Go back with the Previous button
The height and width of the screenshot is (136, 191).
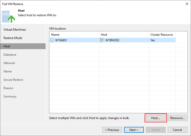(112, 130)
